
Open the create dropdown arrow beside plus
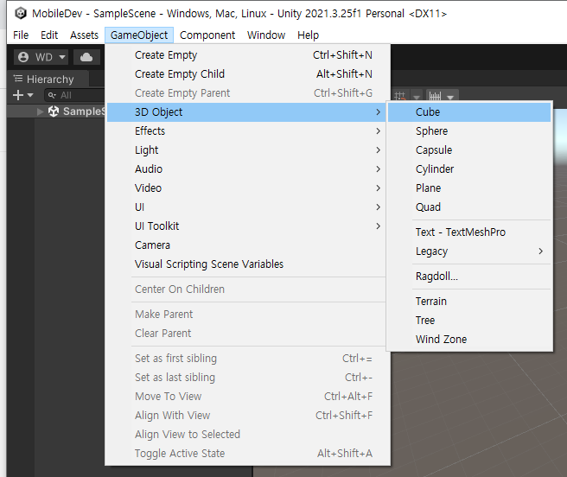30,95
